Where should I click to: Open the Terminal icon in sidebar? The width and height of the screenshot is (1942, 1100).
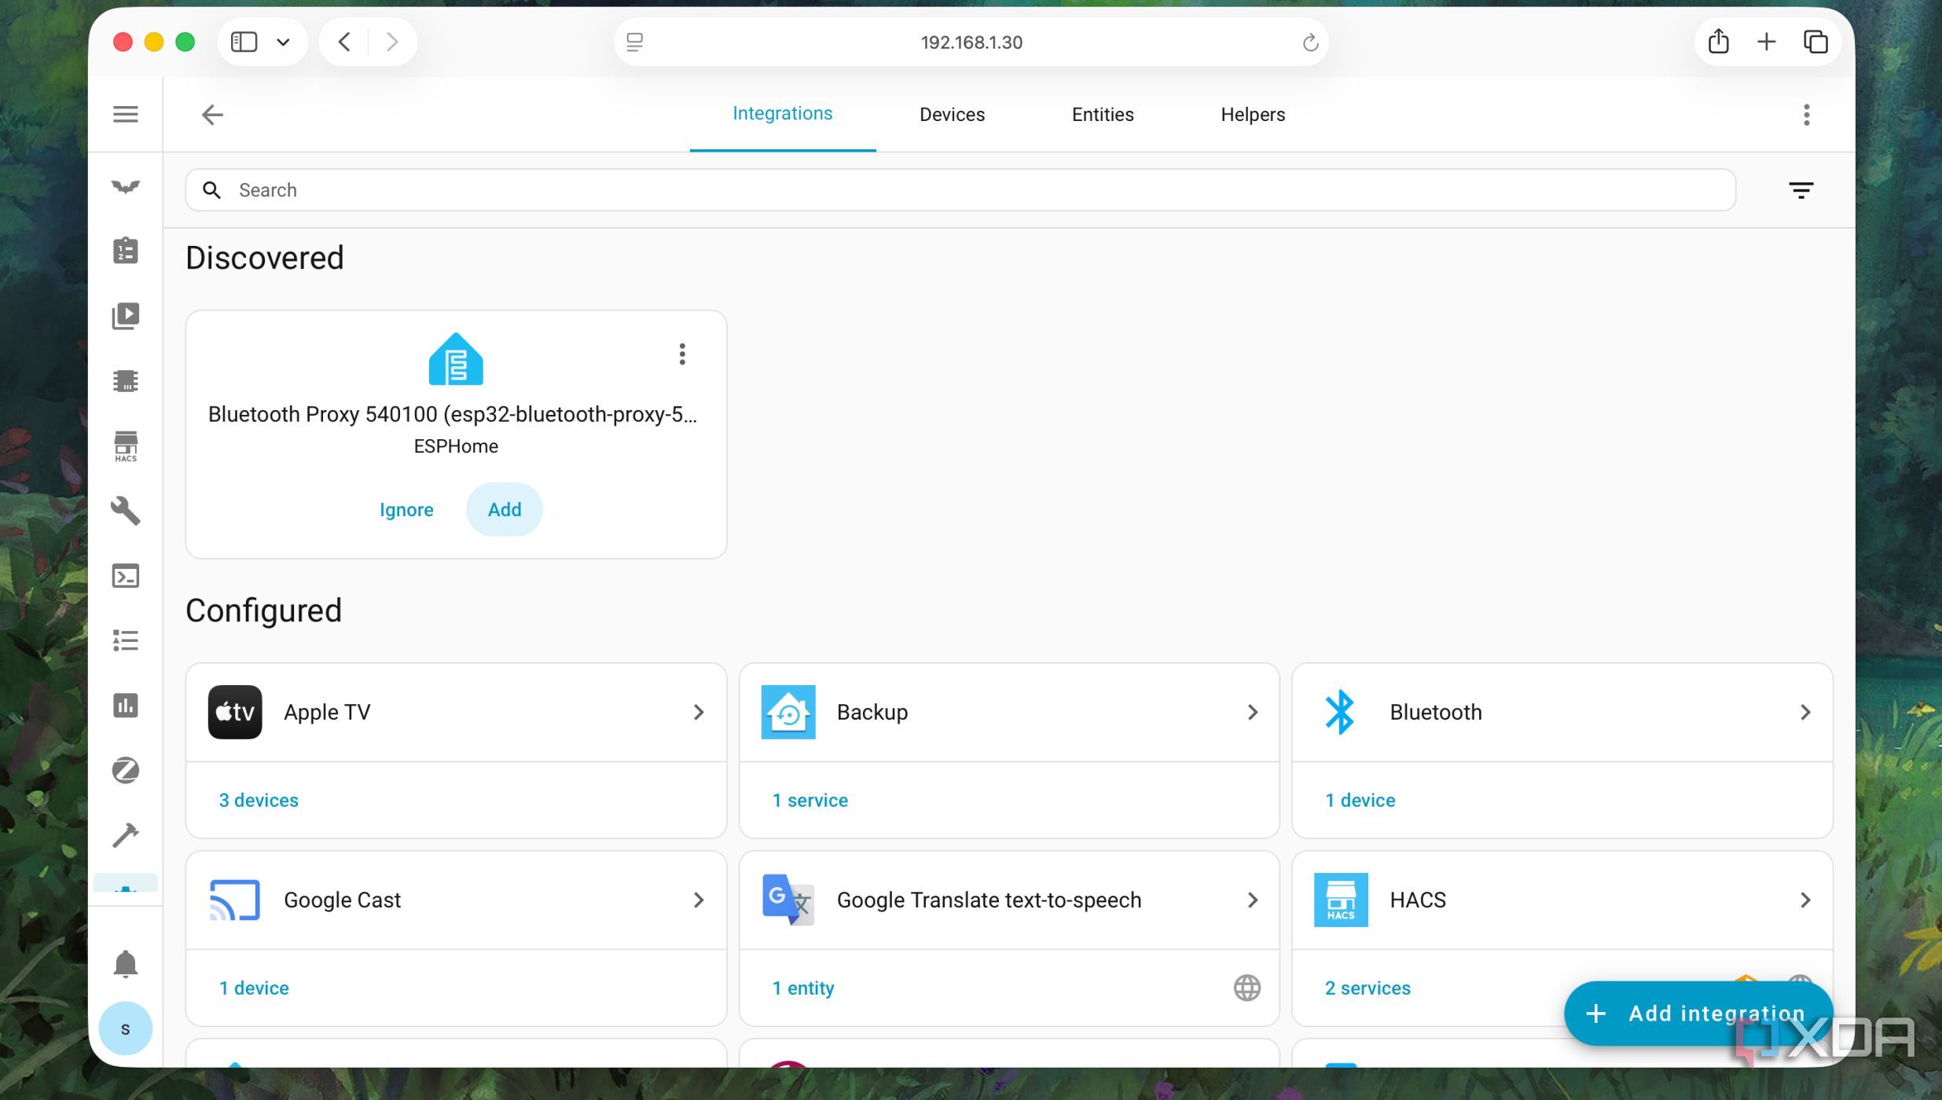tap(126, 576)
